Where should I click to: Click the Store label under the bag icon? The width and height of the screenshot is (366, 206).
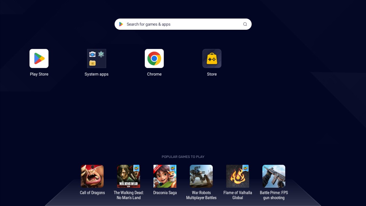click(x=212, y=74)
